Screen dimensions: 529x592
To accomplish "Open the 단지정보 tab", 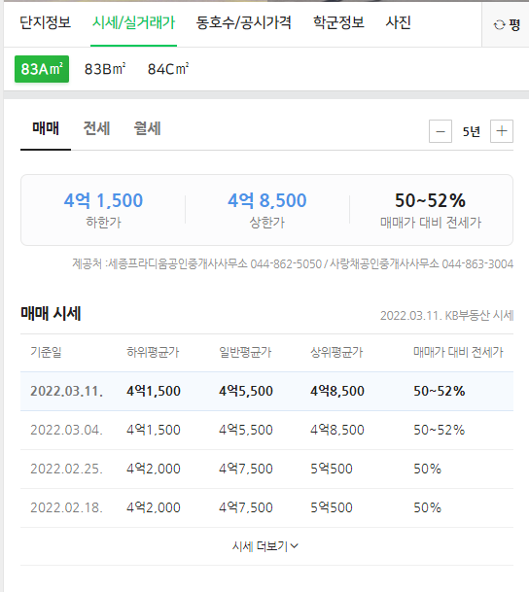I will pos(45,22).
